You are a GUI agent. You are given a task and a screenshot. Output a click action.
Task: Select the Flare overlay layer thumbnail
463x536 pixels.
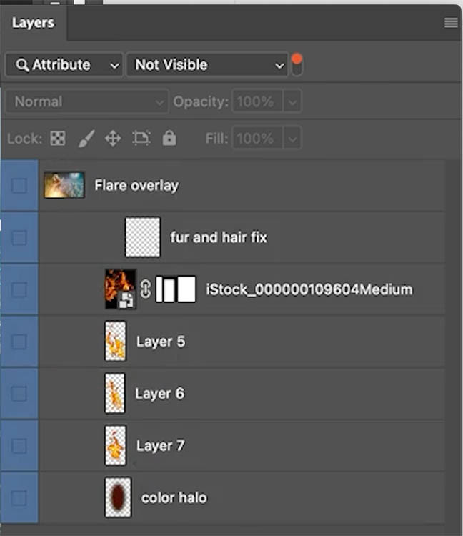[x=64, y=185]
